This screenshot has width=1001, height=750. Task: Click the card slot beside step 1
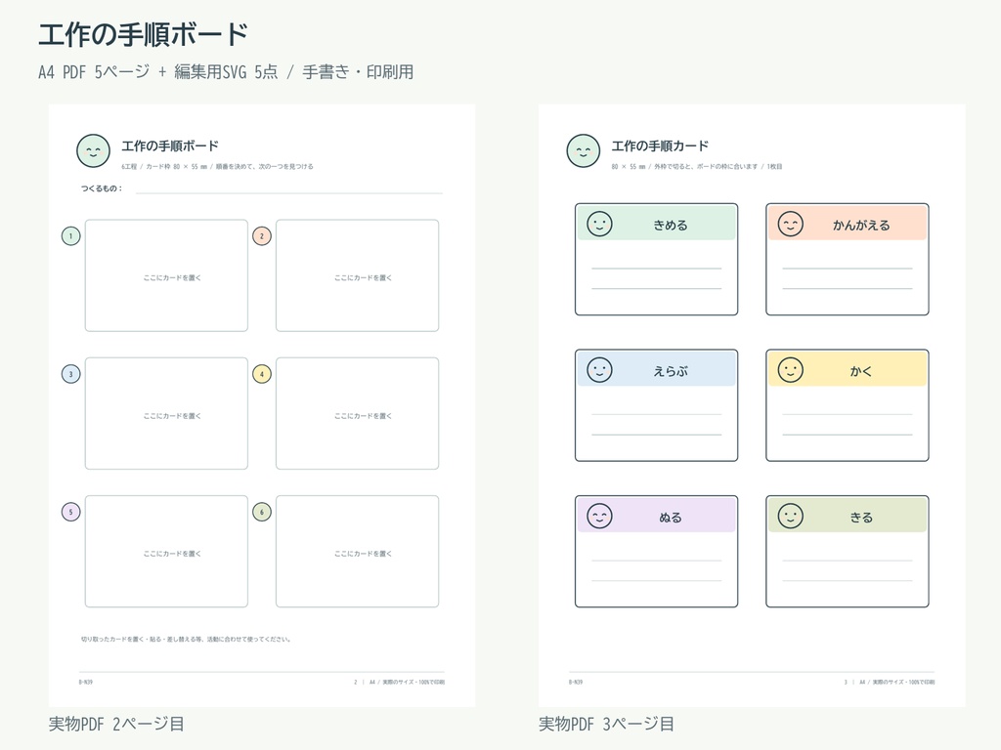click(x=166, y=275)
